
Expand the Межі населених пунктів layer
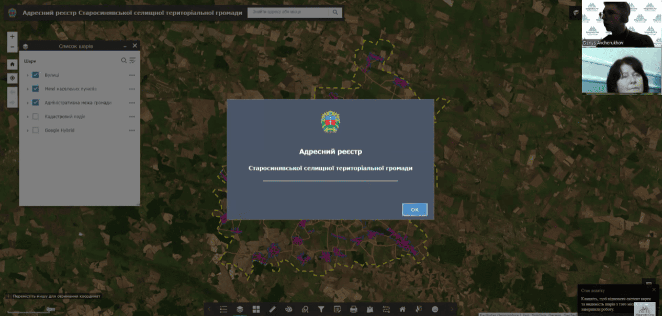28,89
